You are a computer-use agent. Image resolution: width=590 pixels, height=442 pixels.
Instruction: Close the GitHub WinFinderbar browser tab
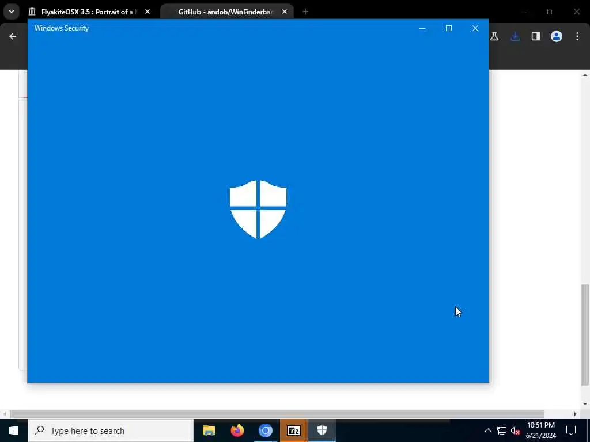coord(285,12)
